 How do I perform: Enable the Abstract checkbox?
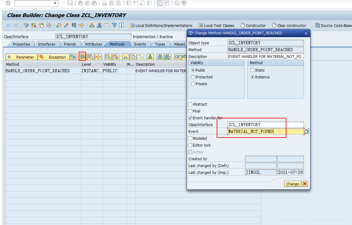coord(190,104)
